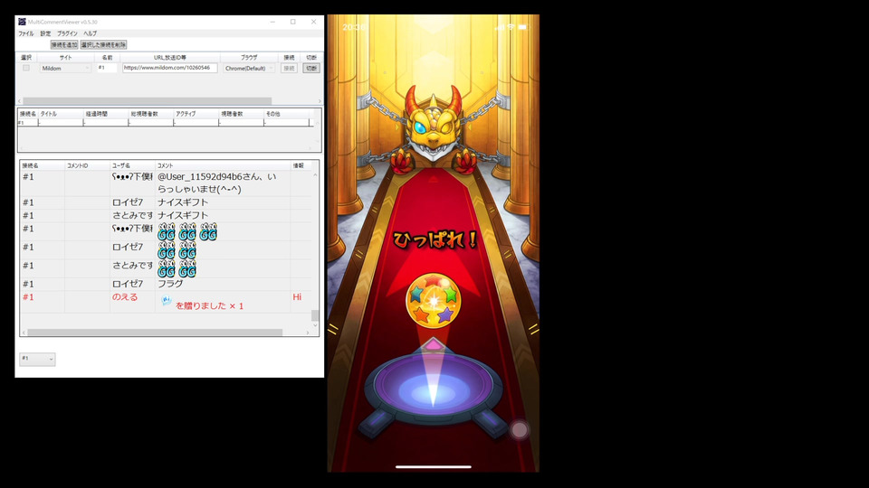This screenshot has width=869, height=488.
Task: Click the 接続を追加 button
Action: pos(64,45)
